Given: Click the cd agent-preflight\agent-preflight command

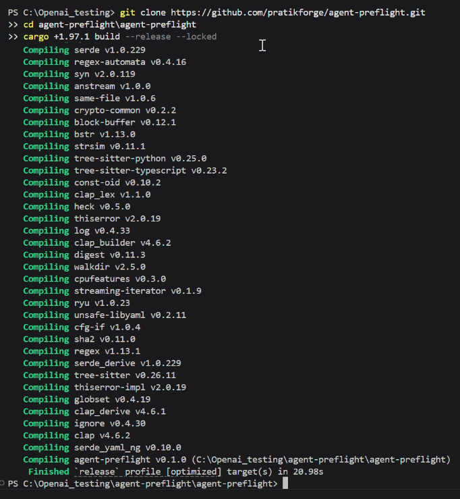Looking at the screenshot, I should [x=110, y=24].
